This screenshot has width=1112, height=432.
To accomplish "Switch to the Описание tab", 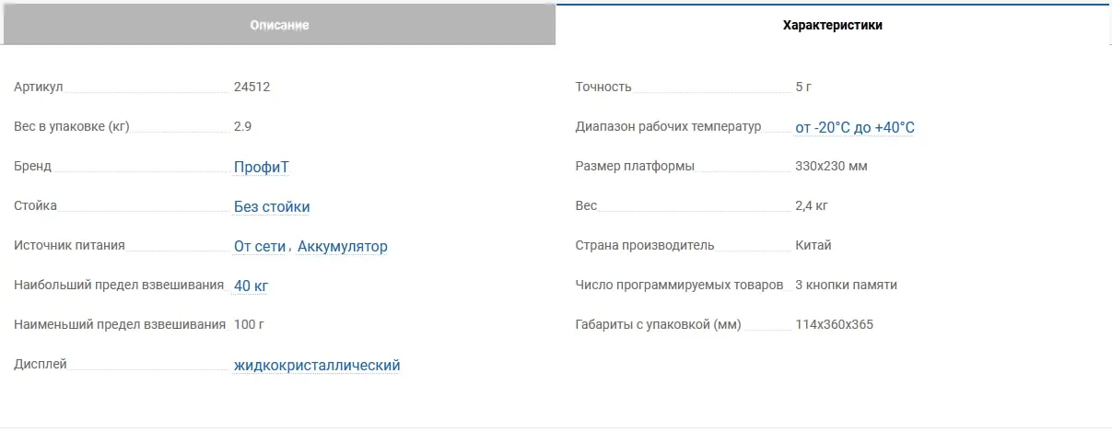I will coord(279,25).
